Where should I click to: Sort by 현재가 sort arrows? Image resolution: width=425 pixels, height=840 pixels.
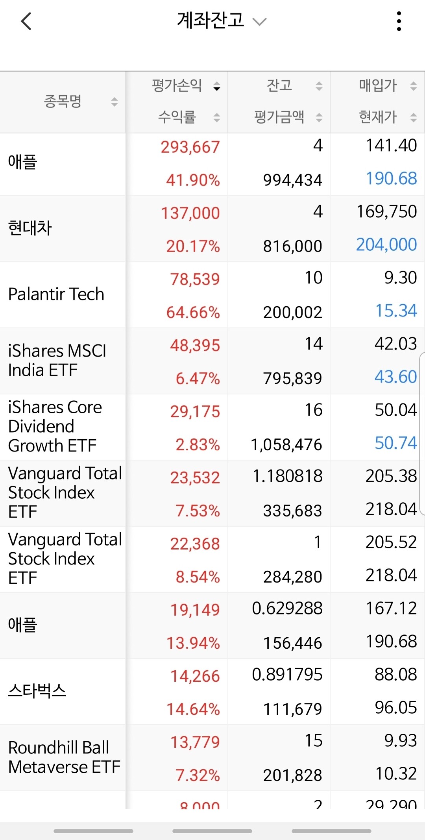click(x=414, y=117)
